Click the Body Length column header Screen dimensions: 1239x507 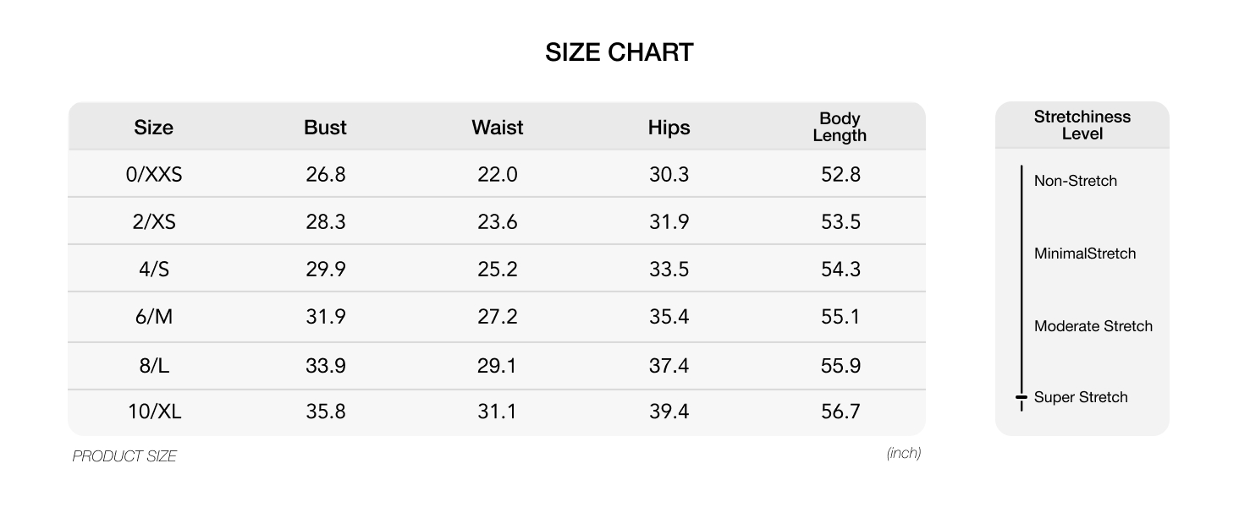(840, 127)
